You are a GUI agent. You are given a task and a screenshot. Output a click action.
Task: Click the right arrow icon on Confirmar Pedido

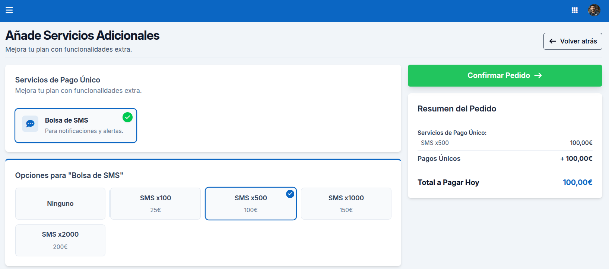pyautogui.click(x=538, y=75)
